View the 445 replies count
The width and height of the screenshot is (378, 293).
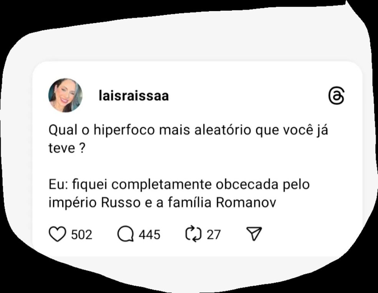pos(149,235)
